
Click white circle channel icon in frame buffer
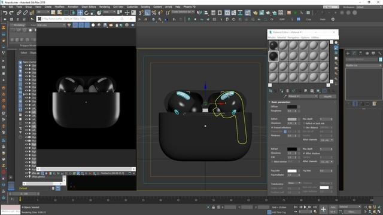93,25
